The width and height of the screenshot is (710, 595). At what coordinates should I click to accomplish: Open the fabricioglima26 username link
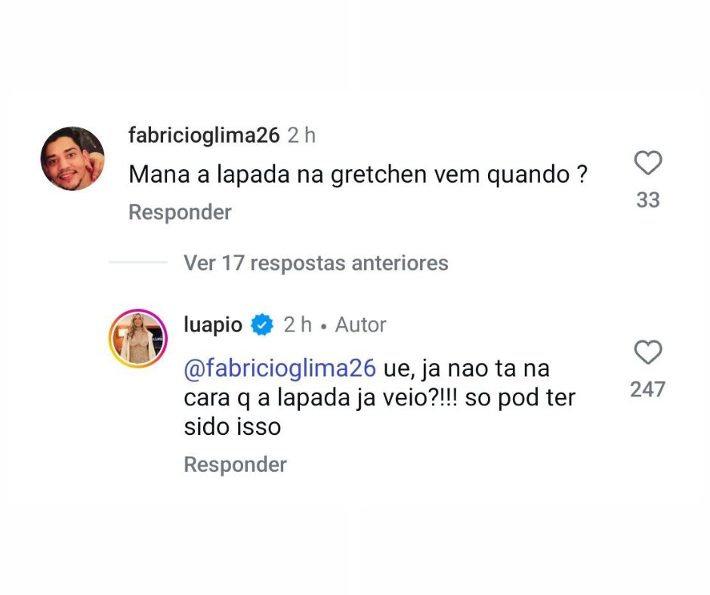[x=204, y=136]
